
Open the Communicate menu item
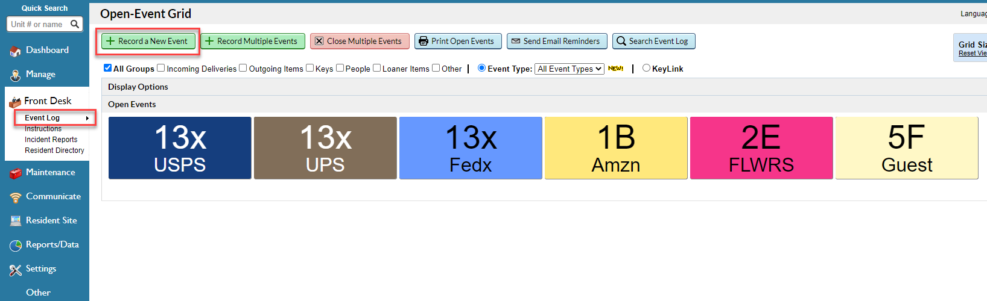(x=53, y=196)
